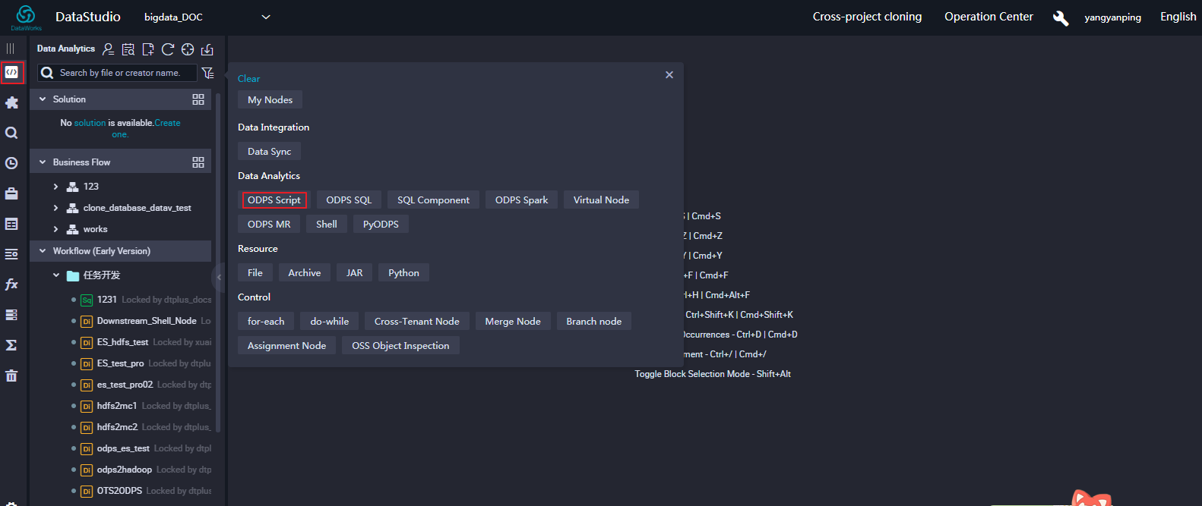Viewport: 1202px width, 506px height.
Task: Refresh the Data Analytics tree
Action: 168,49
